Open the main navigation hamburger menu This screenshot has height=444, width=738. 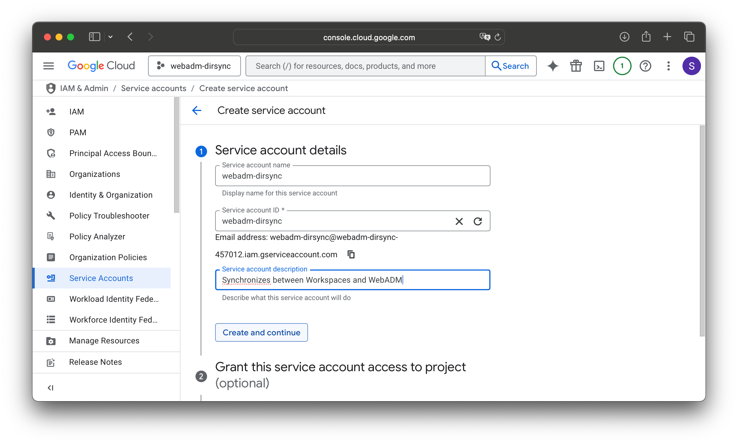(49, 66)
